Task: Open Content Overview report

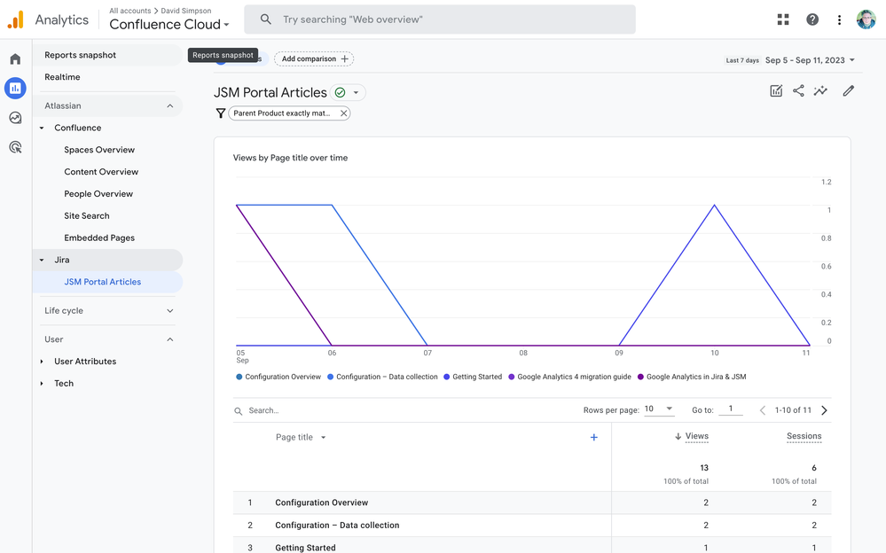Action: click(101, 172)
